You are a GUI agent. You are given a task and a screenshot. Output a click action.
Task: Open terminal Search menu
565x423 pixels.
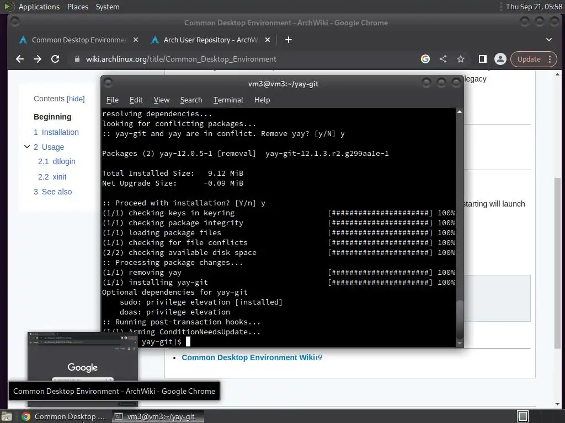pyautogui.click(x=191, y=100)
